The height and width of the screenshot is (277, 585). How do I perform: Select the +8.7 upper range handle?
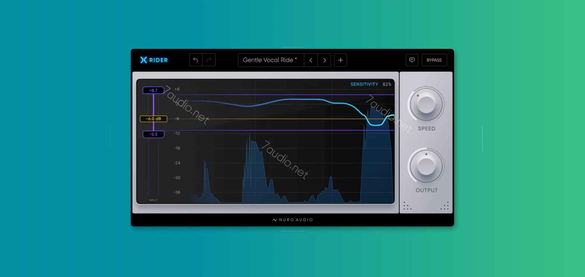pos(153,90)
